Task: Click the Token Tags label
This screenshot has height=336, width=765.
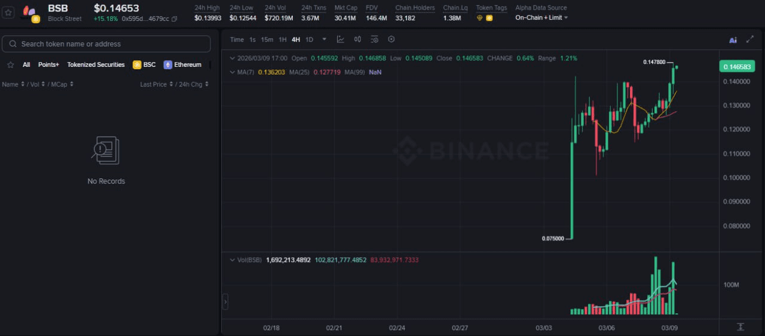Action: pos(491,8)
